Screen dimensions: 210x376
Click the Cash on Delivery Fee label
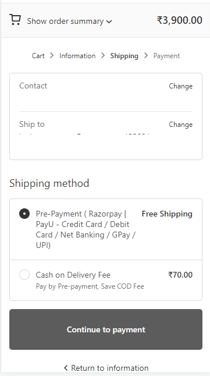[73, 275]
